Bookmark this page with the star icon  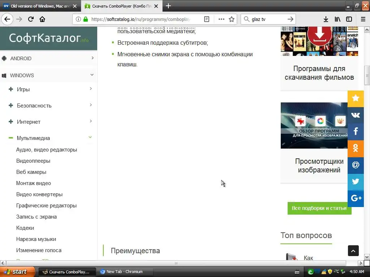(x=232, y=19)
